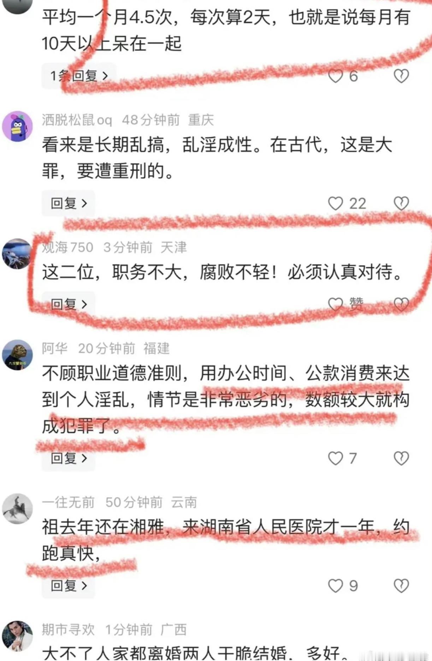Like 阿华's comment with 7 likes
Screen dimensions: 432x661
[x=335, y=458]
